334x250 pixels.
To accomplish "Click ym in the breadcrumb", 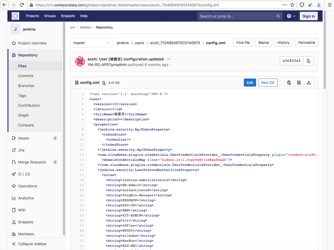I will tap(72, 27).
